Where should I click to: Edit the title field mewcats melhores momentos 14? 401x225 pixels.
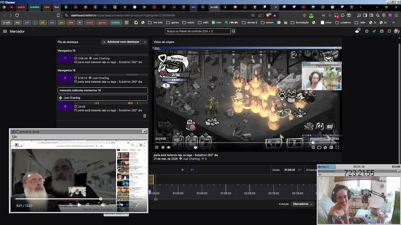click(x=102, y=90)
